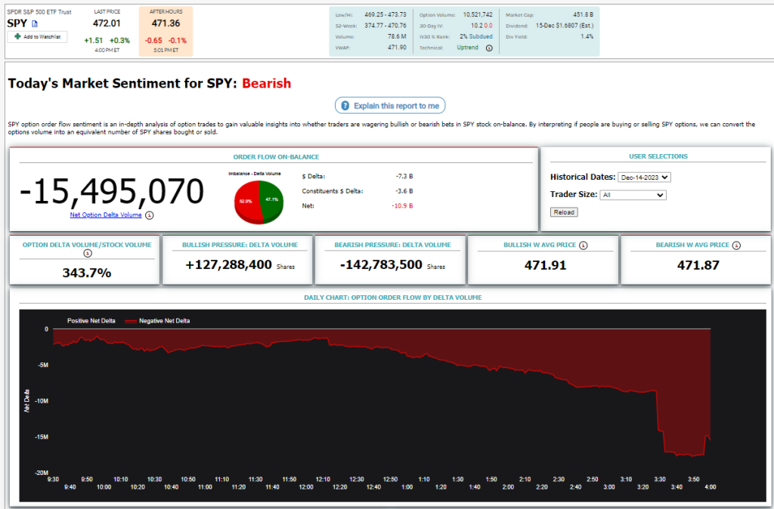The image size is (774, 509).
Task: Click the 52-Week 374.77 - 470.76 range
Action: click(385, 26)
